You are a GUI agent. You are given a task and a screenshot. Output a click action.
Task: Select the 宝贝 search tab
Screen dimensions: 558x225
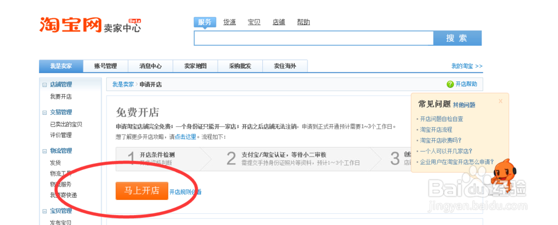(x=254, y=22)
